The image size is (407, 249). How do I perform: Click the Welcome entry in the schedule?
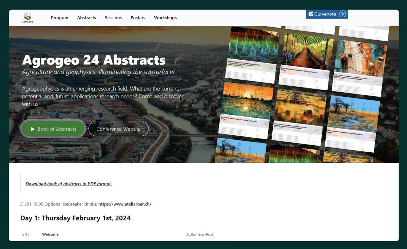coord(50,234)
